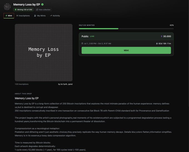Image resolution: width=189 pixels, height=152 pixels.
Task: Click the description heading Memory Loss by EP
Action: coord(27,98)
